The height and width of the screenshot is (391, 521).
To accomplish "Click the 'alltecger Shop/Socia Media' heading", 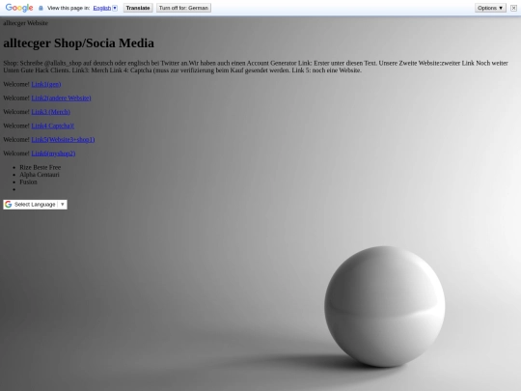I will pos(79,43).
